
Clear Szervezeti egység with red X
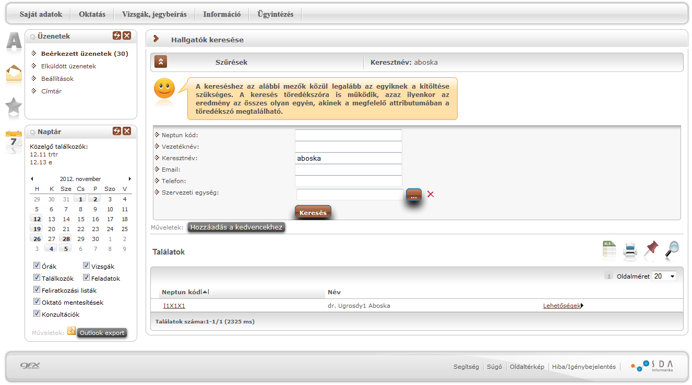point(431,194)
